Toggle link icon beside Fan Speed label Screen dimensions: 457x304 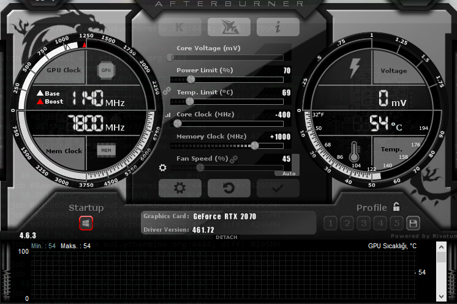pos(233,159)
